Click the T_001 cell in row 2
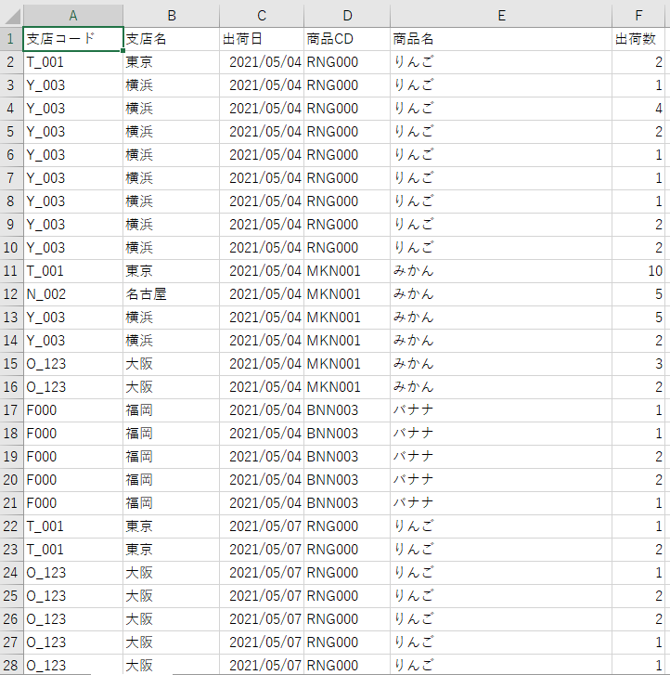The image size is (670, 675). point(72,62)
